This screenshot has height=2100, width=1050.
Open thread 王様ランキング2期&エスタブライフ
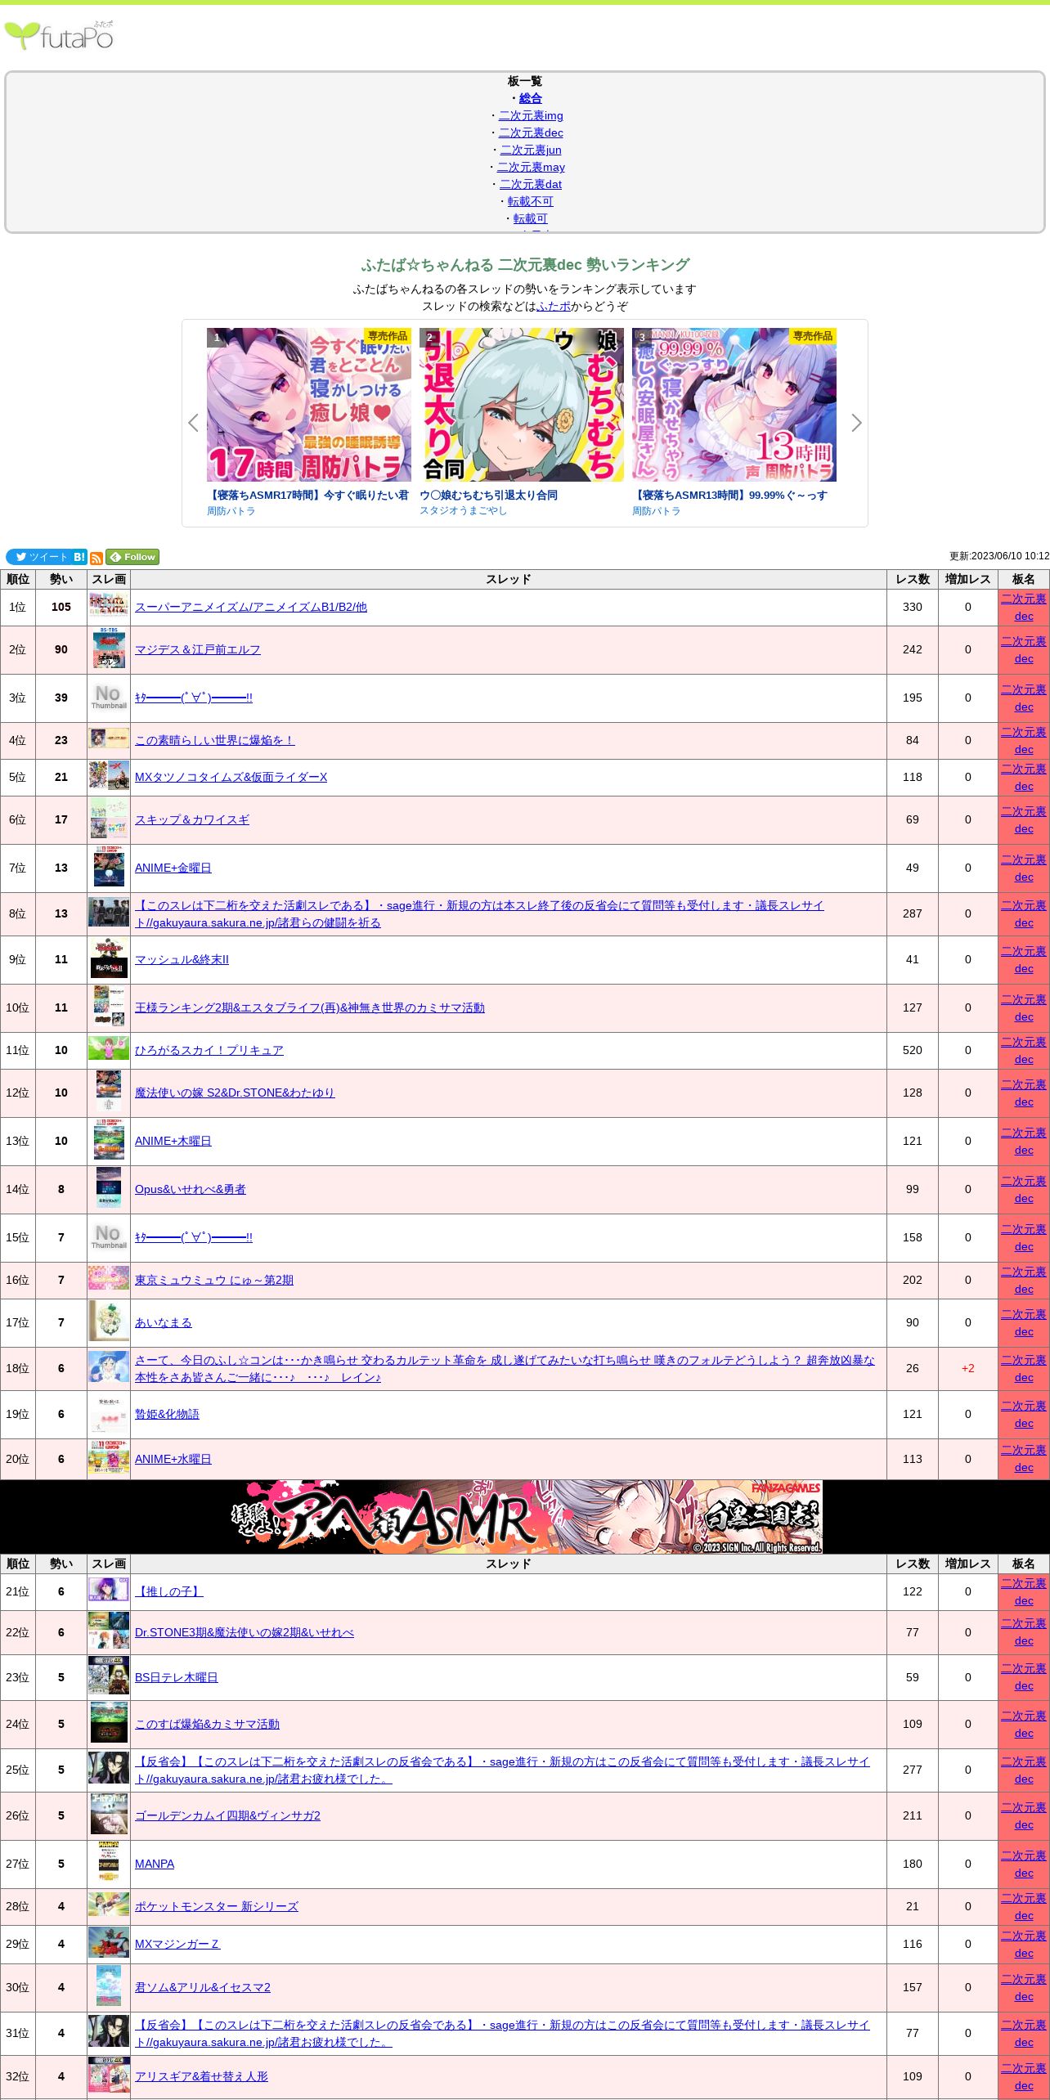(x=310, y=1007)
